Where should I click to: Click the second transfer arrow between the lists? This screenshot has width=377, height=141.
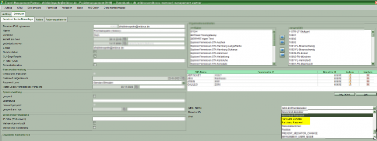pos(282,42)
